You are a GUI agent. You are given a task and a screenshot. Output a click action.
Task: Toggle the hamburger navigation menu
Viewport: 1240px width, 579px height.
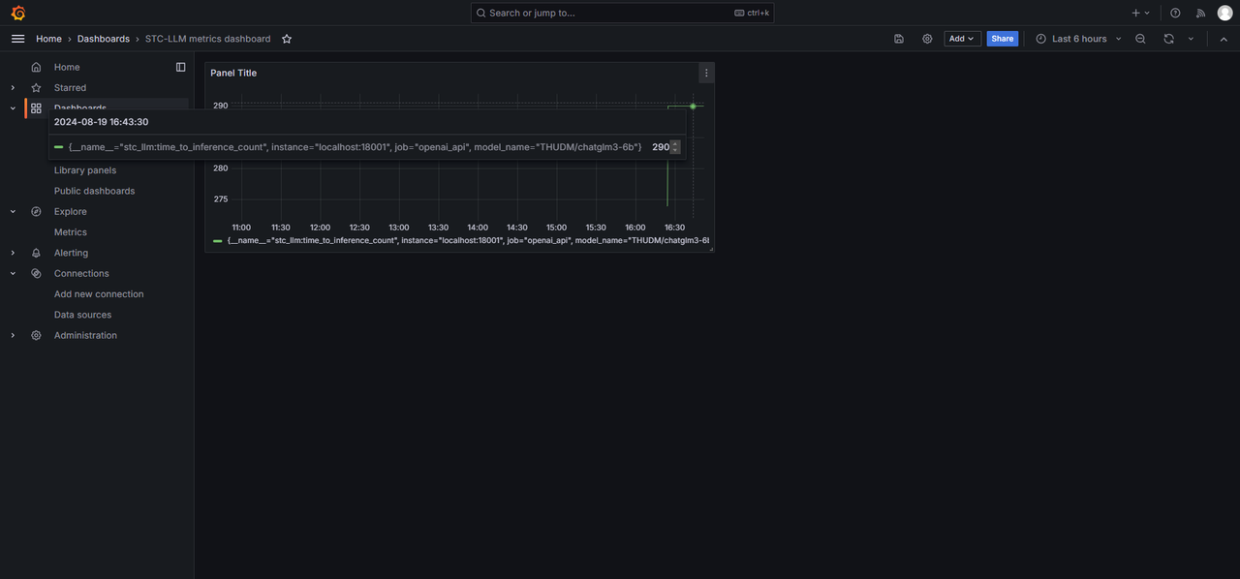17,39
